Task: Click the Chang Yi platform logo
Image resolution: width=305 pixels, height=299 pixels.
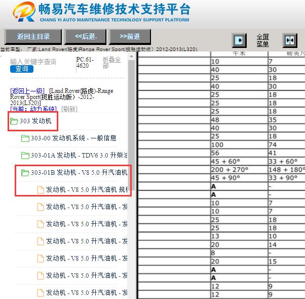Action: point(24,12)
